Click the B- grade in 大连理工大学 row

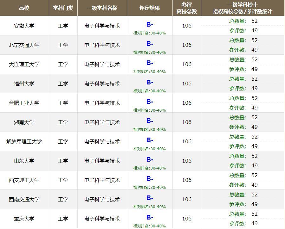pos(150,63)
